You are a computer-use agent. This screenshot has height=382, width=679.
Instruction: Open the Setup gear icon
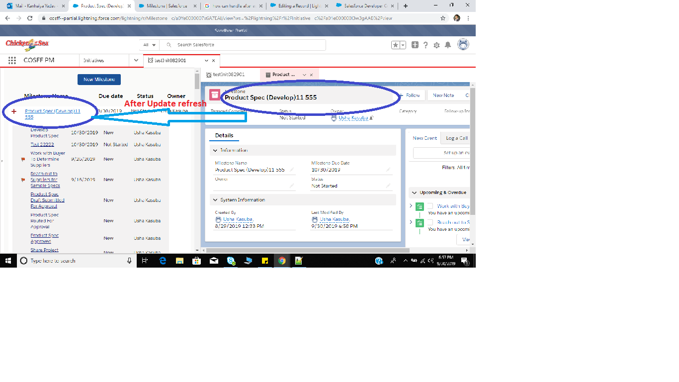click(436, 45)
